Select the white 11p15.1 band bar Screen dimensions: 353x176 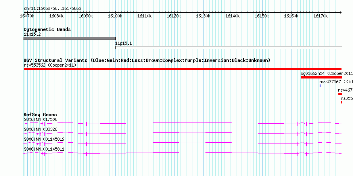[x=229, y=48]
